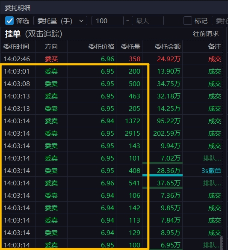Enable the 标记 checkbox
228x250 pixels.
click(x=188, y=21)
